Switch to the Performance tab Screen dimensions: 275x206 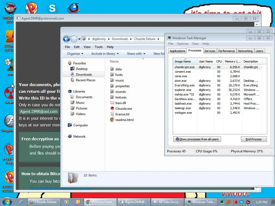(226, 51)
